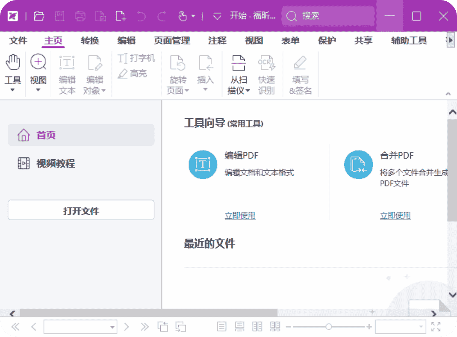Click the fullscreen icon in status bar
457x337 pixels.
point(436,327)
